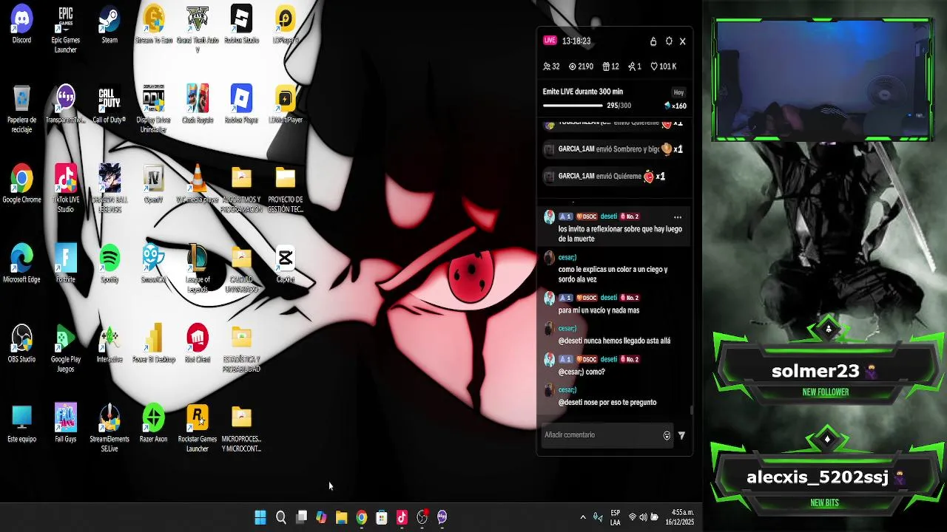Launch Rockstar Games Launcher shortcut

coord(198,429)
